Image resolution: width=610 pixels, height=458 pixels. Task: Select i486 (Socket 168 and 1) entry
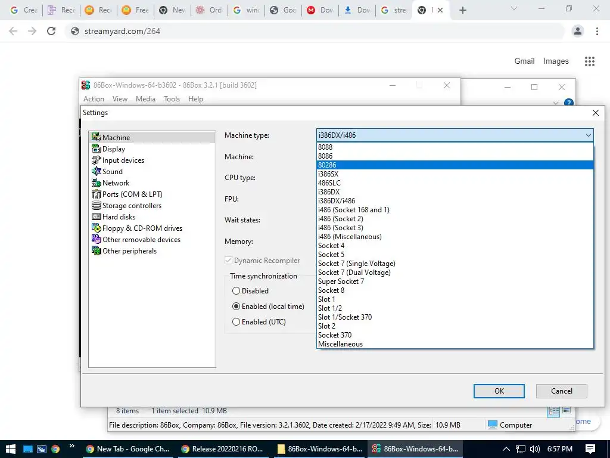pos(455,209)
